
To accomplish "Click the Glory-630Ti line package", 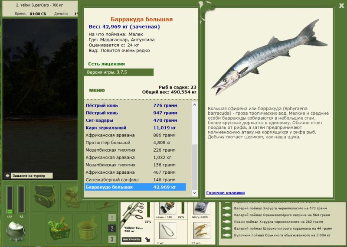I will pos(202,208).
